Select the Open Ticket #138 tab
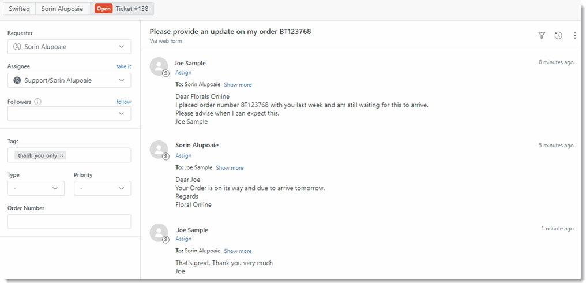This screenshot has width=586, height=283. point(122,9)
